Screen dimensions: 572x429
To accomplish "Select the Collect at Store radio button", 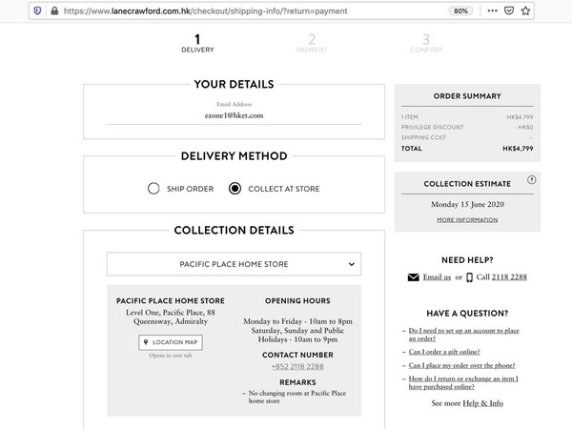I will pos(235,189).
